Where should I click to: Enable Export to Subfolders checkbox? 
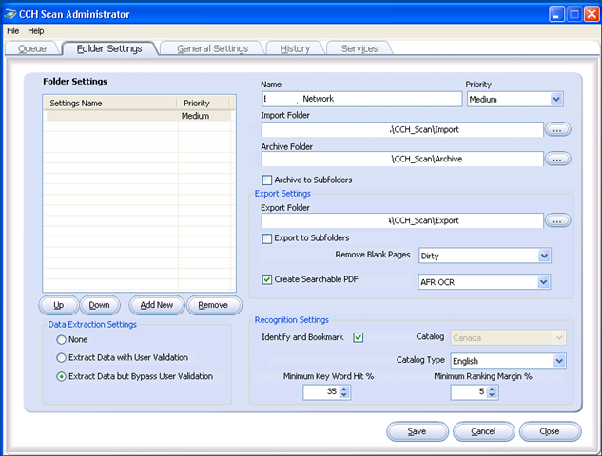tap(267, 238)
